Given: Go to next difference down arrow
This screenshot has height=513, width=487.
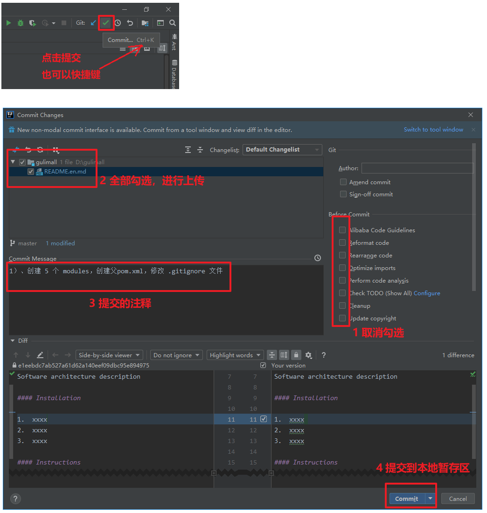Looking at the screenshot, I should [28, 355].
